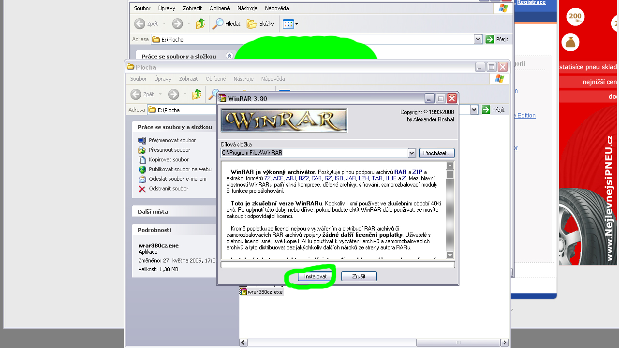Select Publikovat soubor na webu task

[x=180, y=169]
